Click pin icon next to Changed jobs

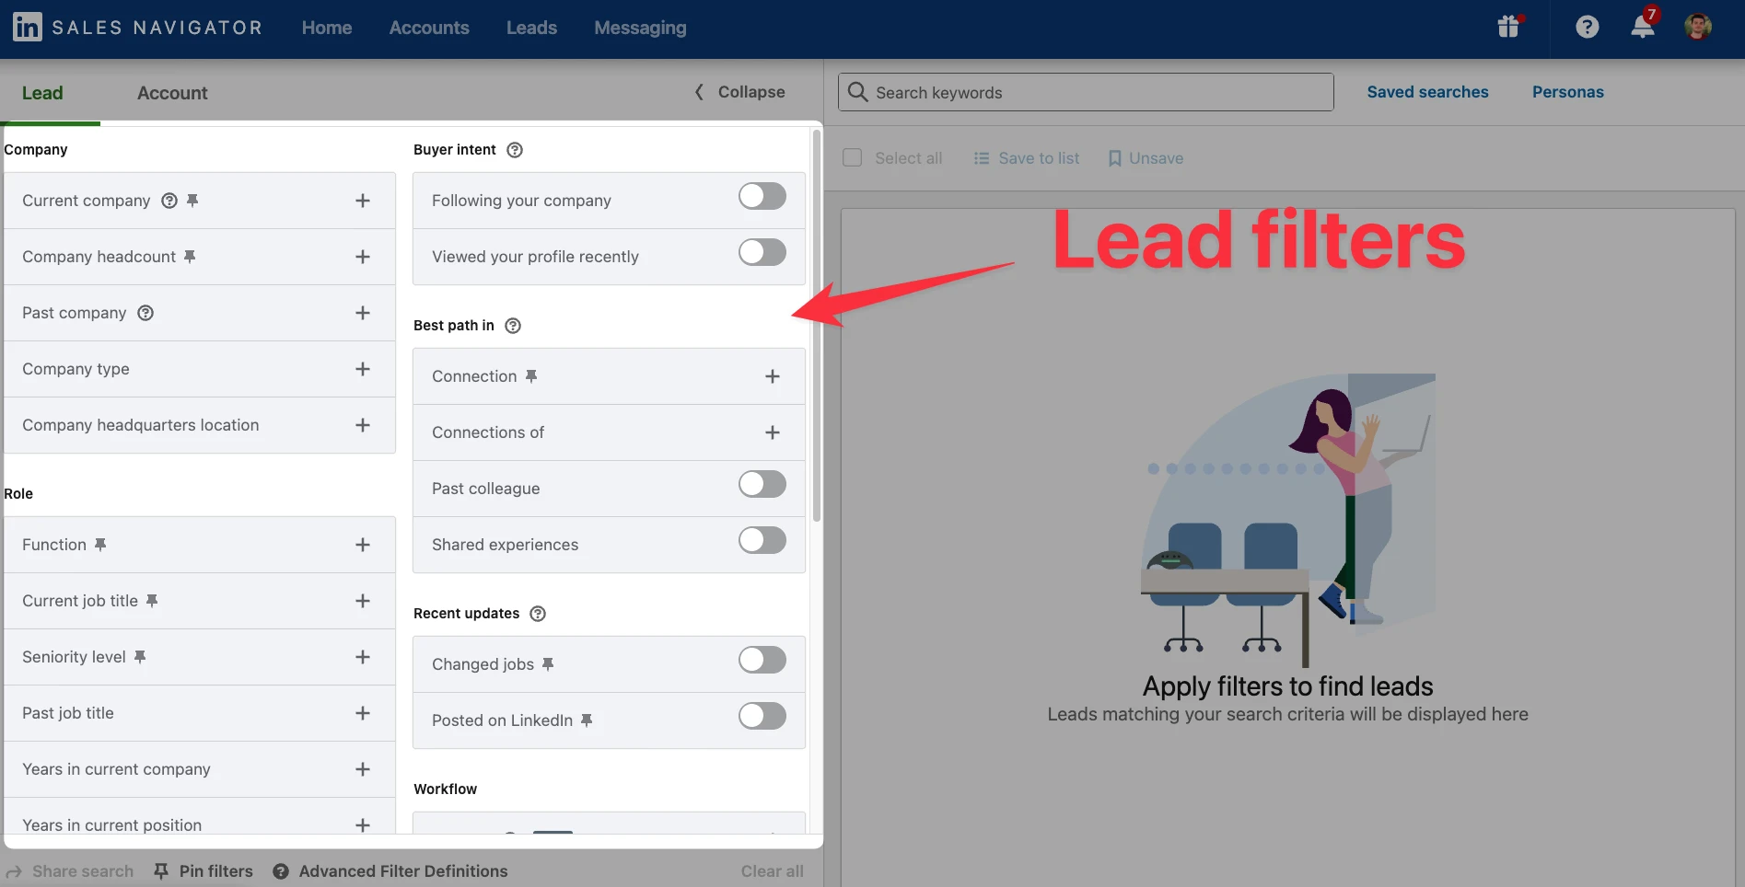coord(548,664)
